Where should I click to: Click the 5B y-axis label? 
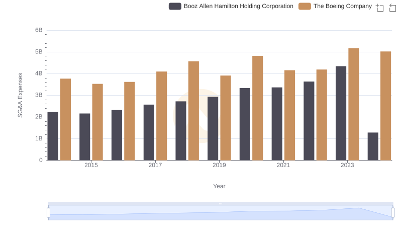pyautogui.click(x=39, y=52)
